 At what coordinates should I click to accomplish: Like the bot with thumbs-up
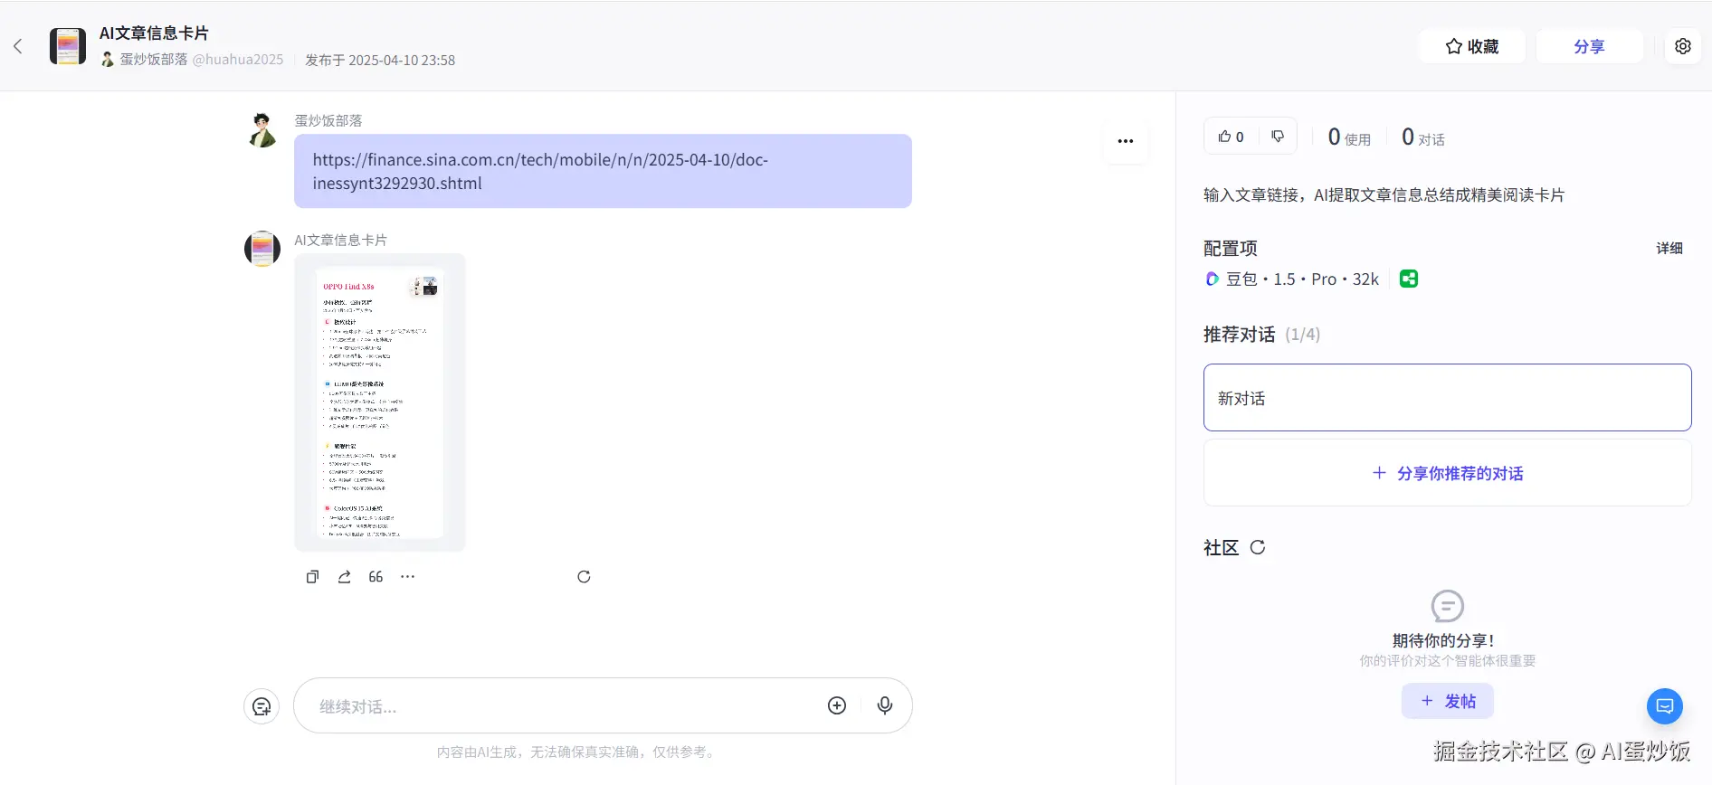[1231, 137]
